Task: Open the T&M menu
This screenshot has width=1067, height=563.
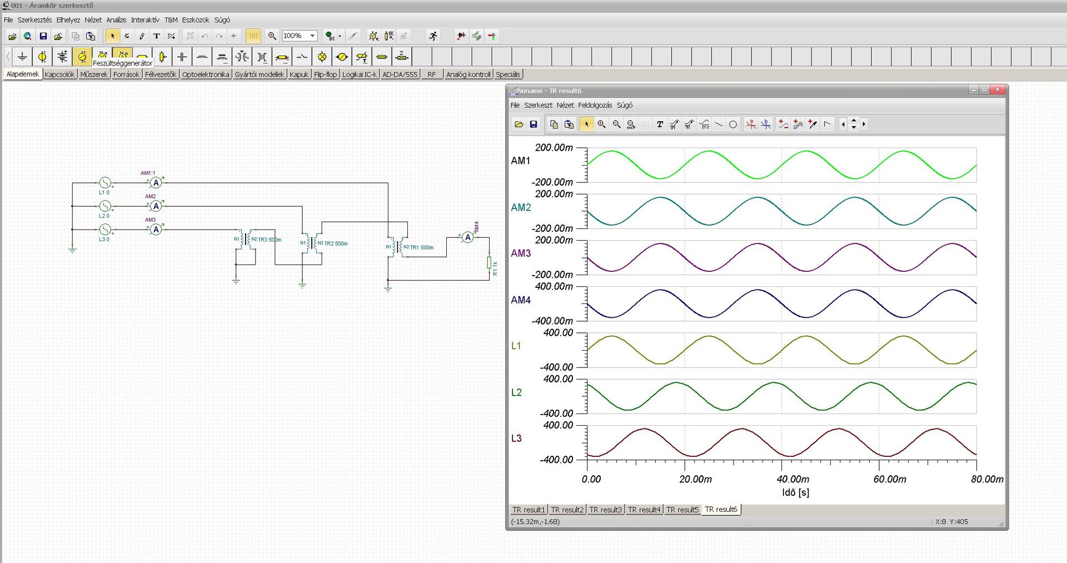Action: 171,20
